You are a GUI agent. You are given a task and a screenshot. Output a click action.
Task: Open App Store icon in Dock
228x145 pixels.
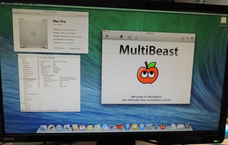(142, 127)
